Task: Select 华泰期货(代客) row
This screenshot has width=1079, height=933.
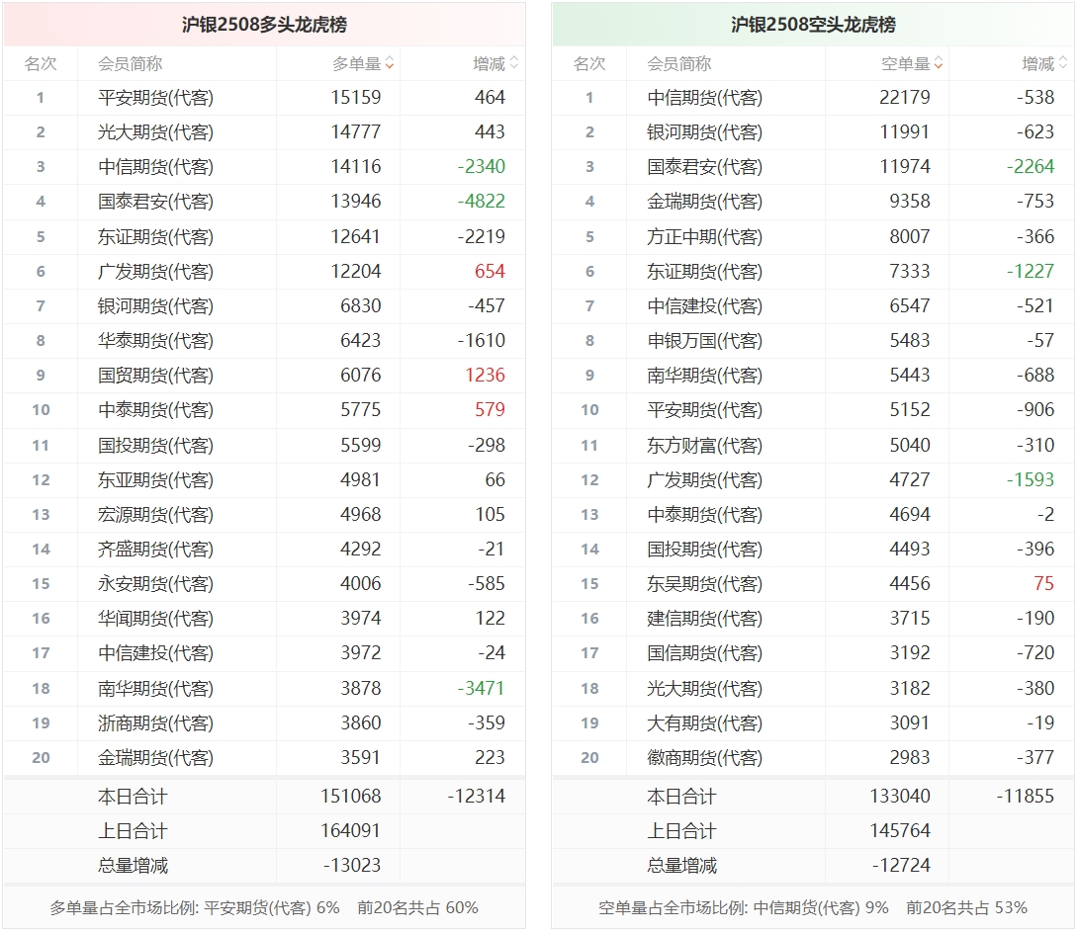Action: 264,340
